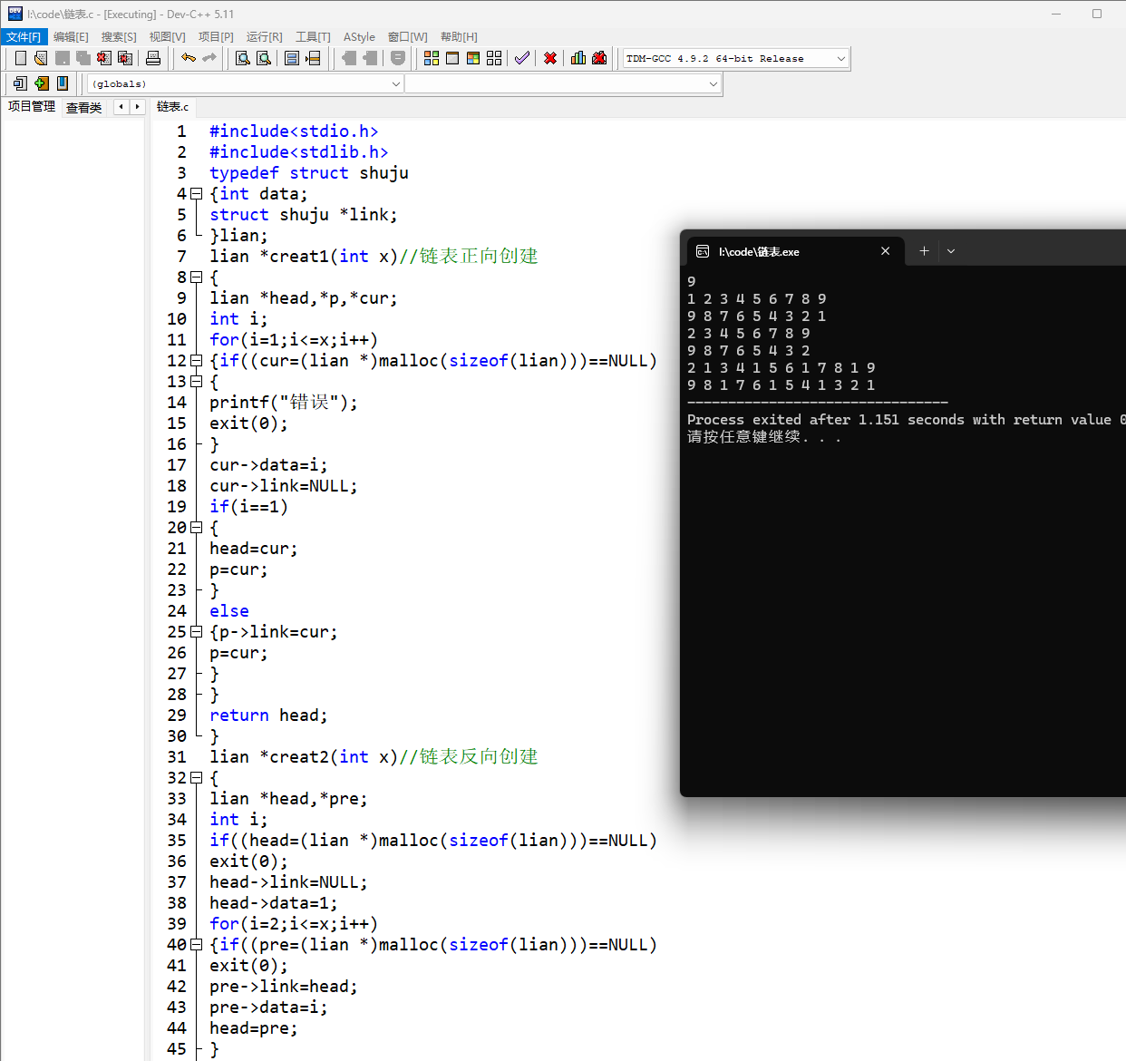Click the Insert icon in the second toolbar
The height and width of the screenshot is (1061, 1126).
20,83
